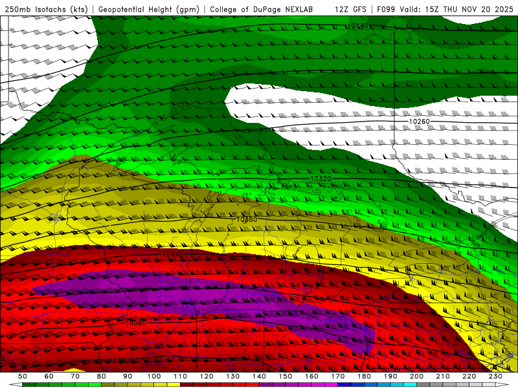Click the 190 value on the legend scale
The width and height of the screenshot is (518, 388).
[x=390, y=376]
